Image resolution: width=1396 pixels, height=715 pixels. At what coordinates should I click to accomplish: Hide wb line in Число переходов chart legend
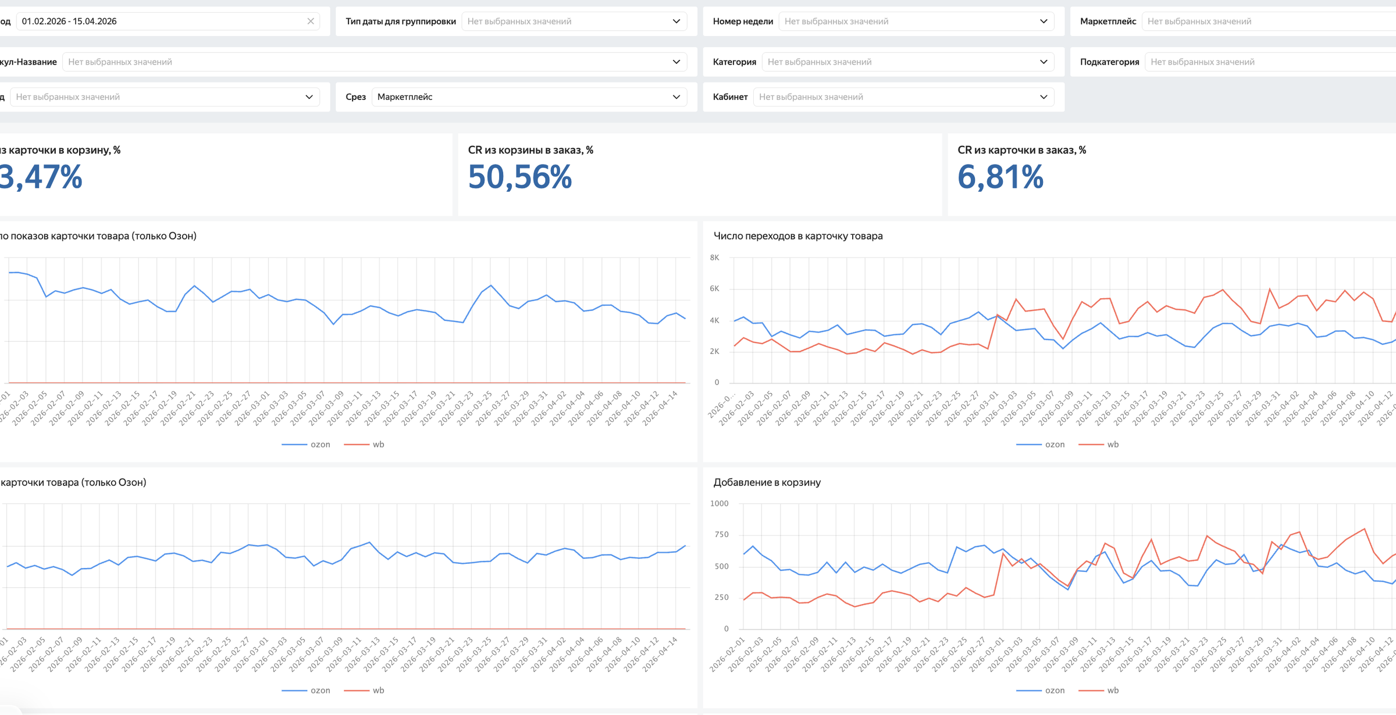(x=1099, y=445)
